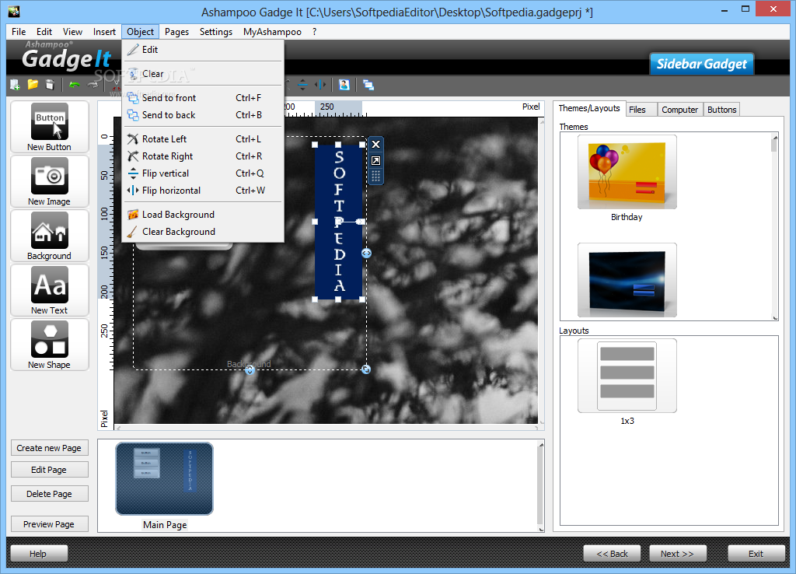
Task: Choose Clear Background from the menu
Action: (203, 232)
